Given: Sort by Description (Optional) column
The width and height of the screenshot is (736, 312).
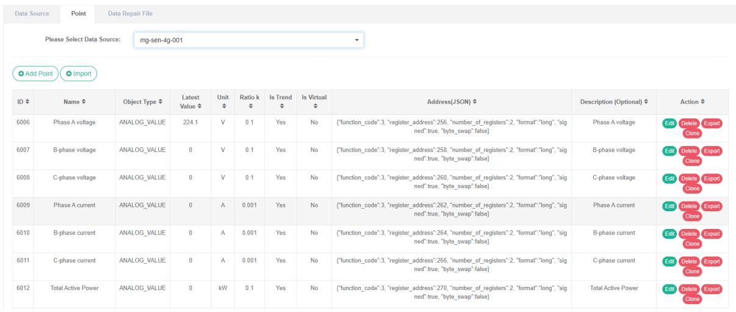Looking at the screenshot, I should click(x=616, y=101).
